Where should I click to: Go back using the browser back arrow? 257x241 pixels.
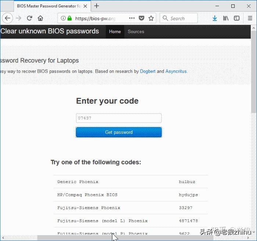7,18
